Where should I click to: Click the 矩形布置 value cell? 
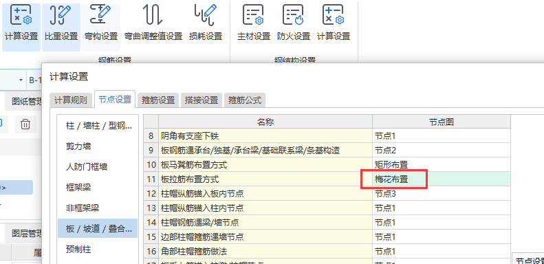(x=442, y=164)
